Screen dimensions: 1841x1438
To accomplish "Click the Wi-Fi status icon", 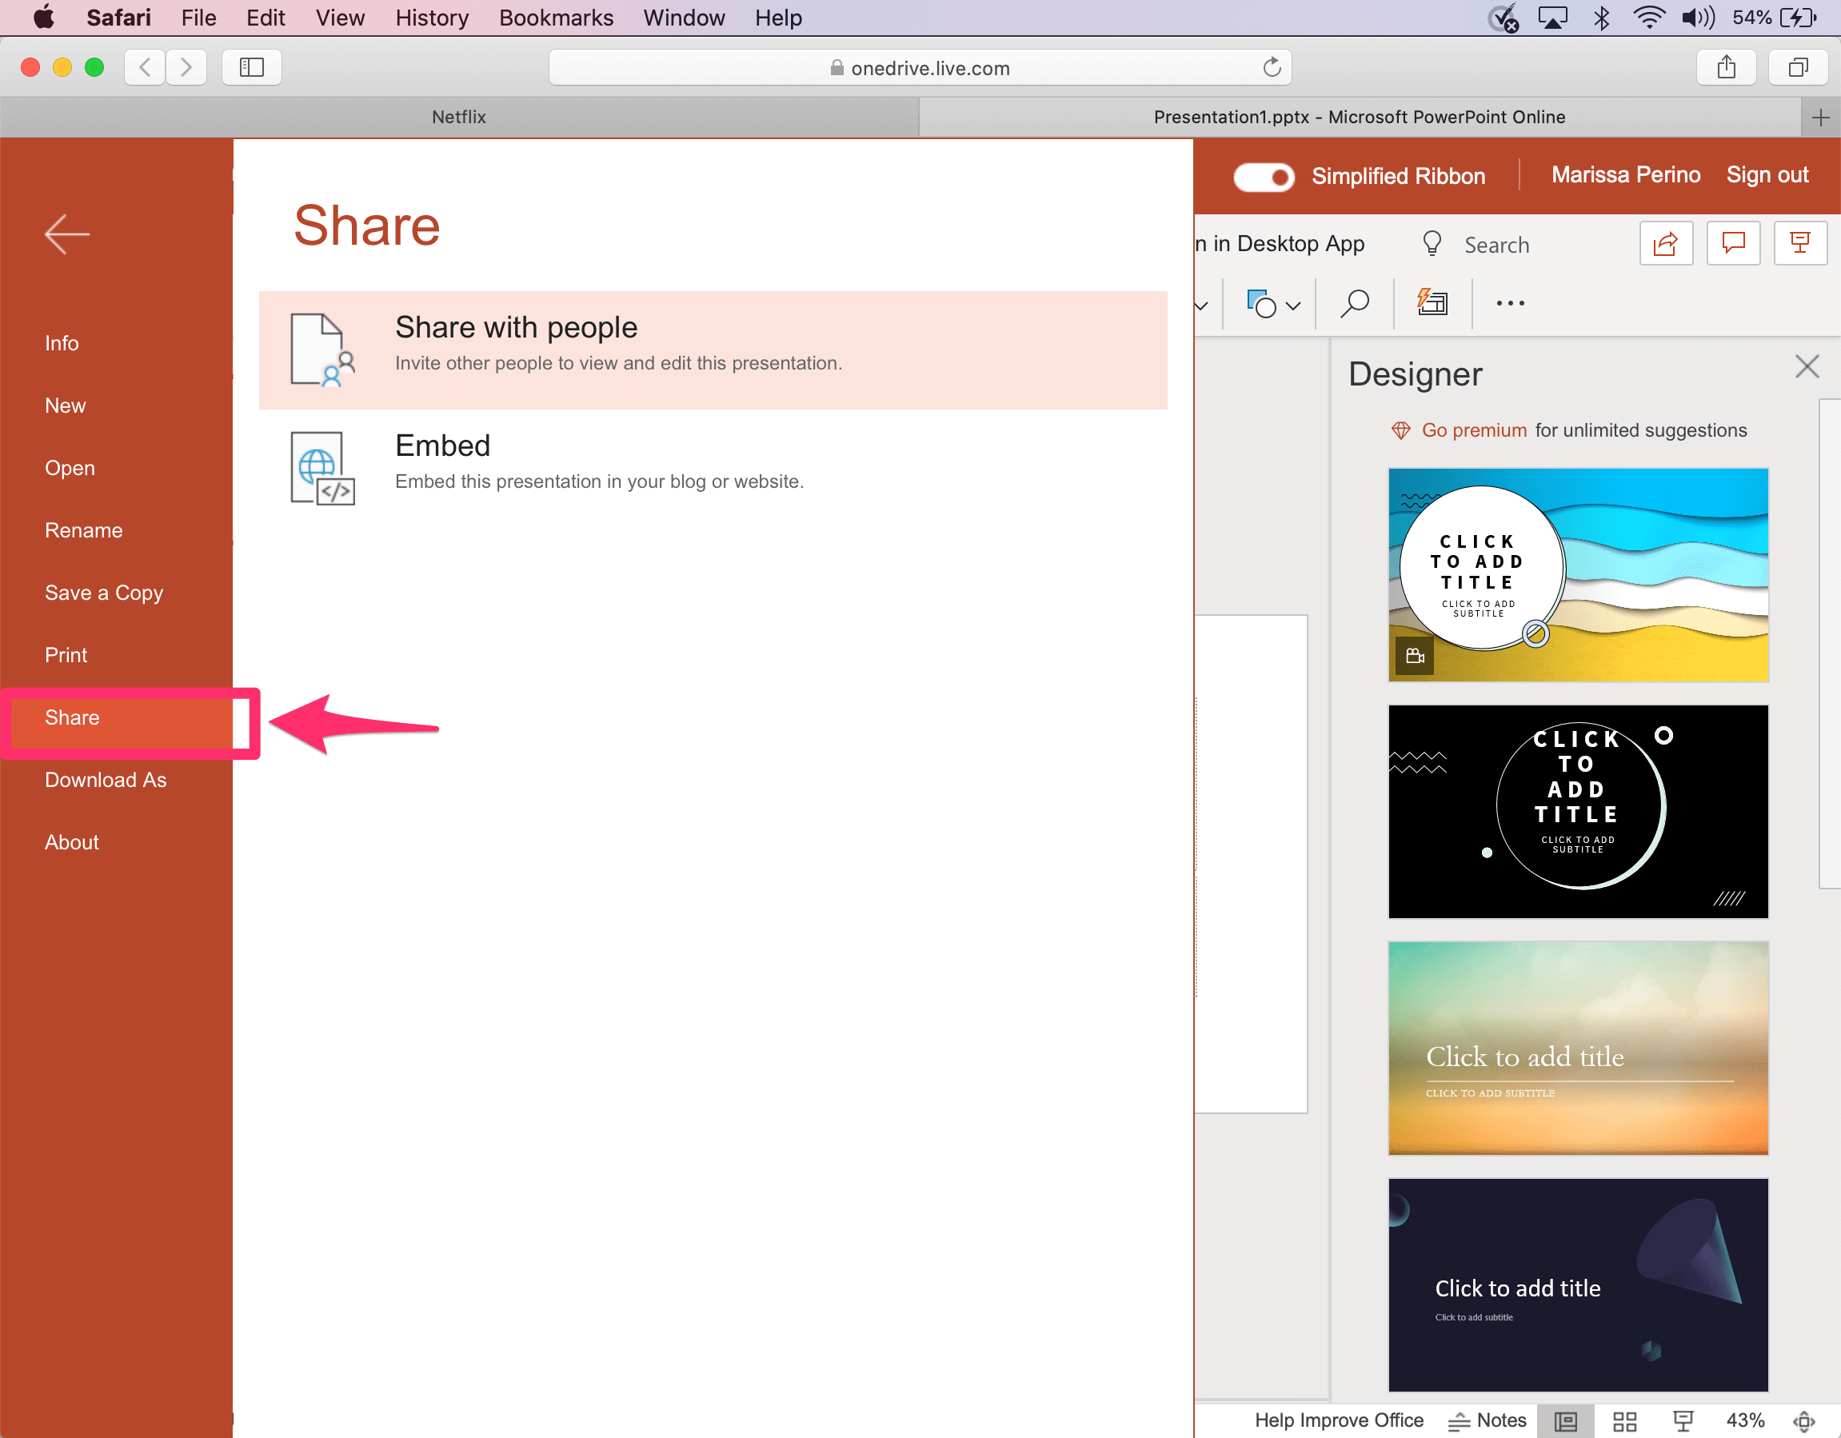I will pos(1648,18).
